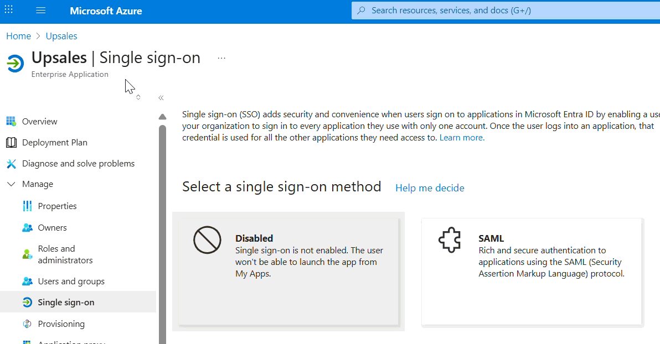
Task: Click the Owners people icon
Action: click(27, 227)
